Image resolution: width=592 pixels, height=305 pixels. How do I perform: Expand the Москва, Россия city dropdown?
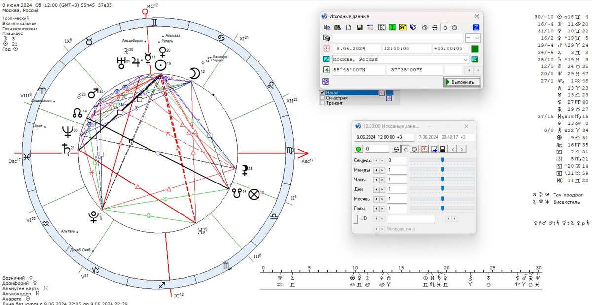click(x=465, y=60)
